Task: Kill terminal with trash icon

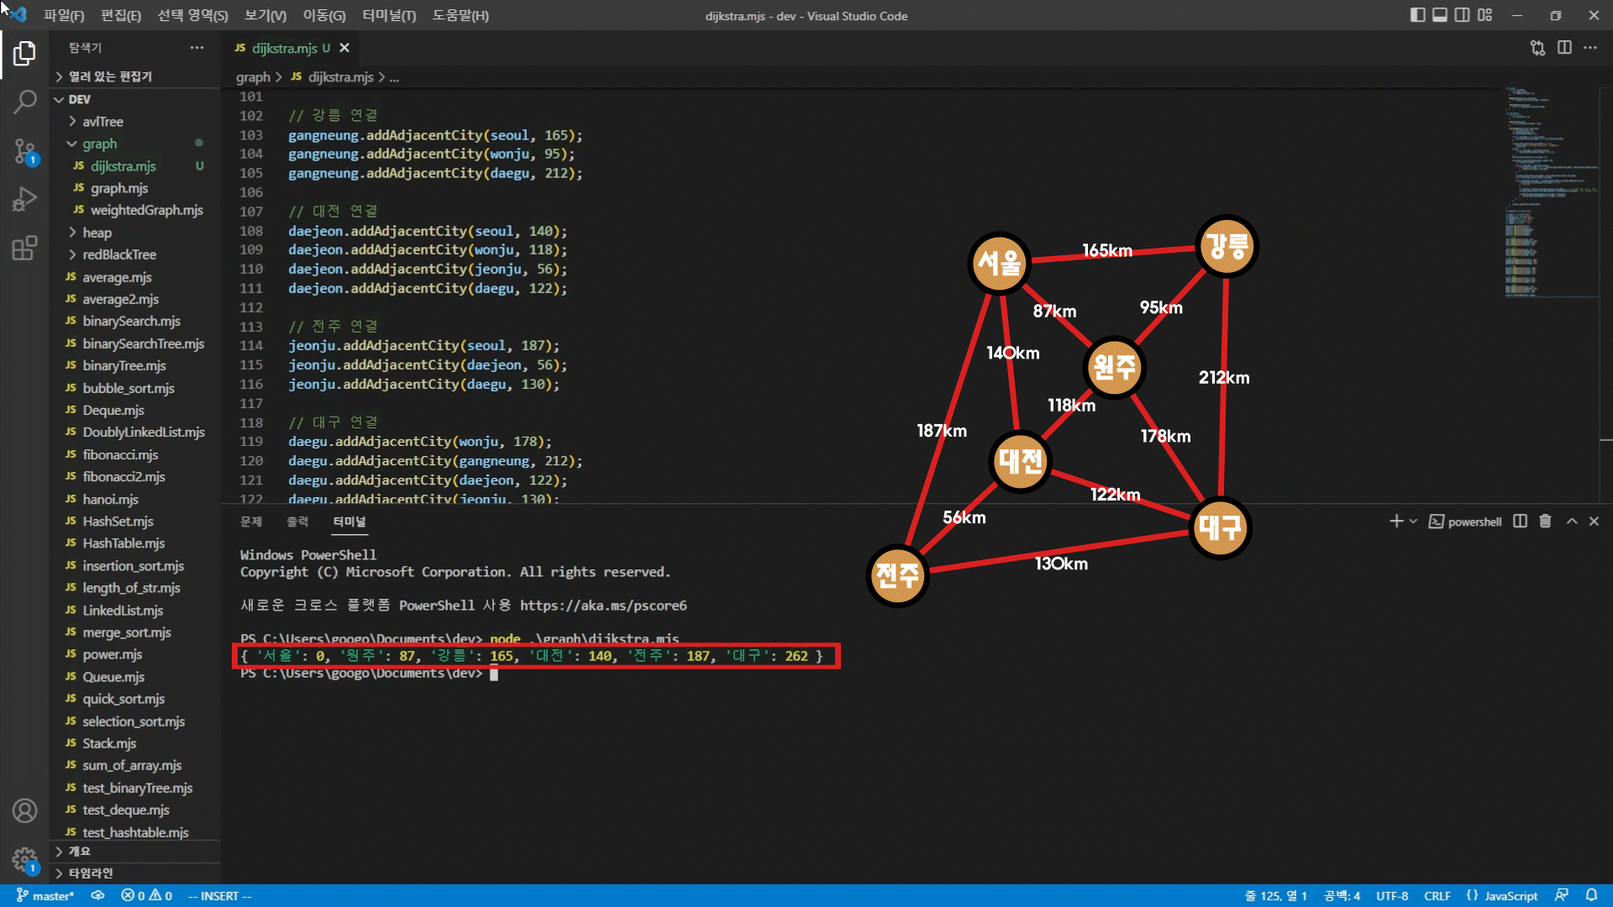Action: pyautogui.click(x=1545, y=522)
